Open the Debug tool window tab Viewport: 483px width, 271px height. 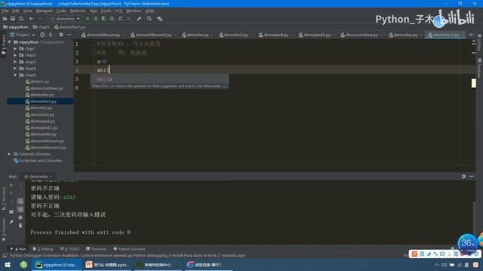point(43,249)
